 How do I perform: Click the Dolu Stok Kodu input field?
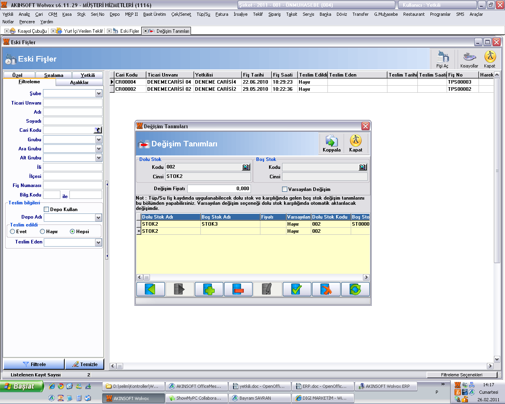click(204, 167)
